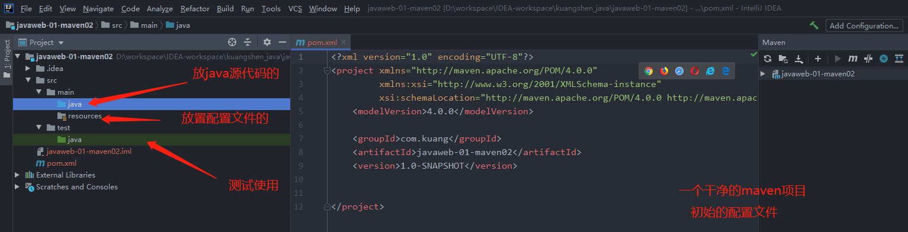Open the Code menu

[x=130, y=9]
